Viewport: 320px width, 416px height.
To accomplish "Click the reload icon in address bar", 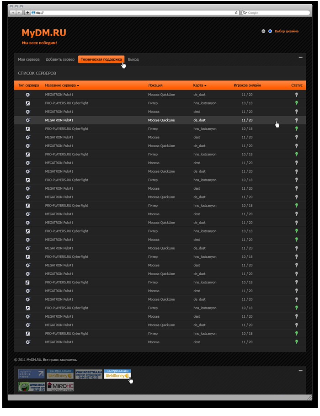I will [236, 13].
